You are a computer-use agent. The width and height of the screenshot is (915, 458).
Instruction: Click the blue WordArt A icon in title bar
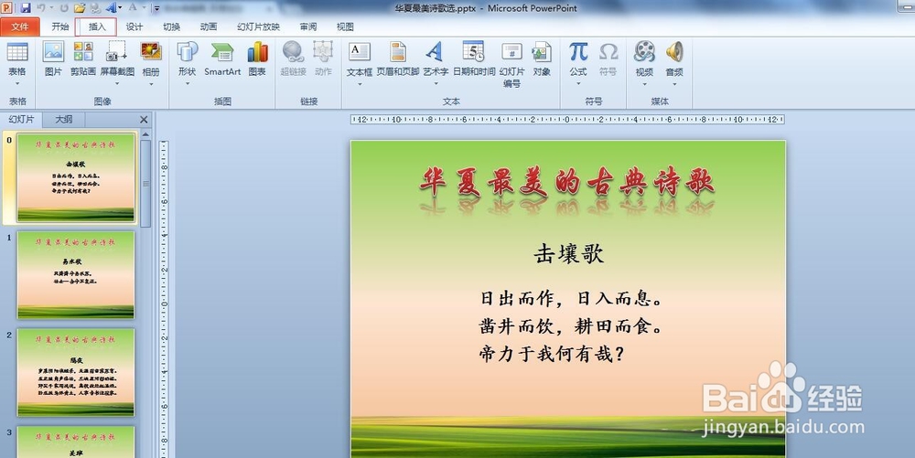111,8
